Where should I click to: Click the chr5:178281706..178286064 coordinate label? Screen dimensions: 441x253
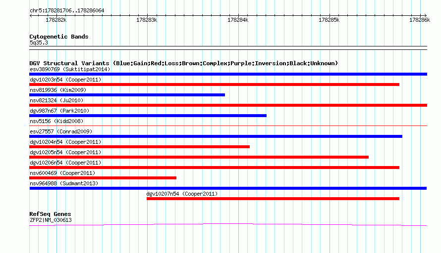[67, 10]
